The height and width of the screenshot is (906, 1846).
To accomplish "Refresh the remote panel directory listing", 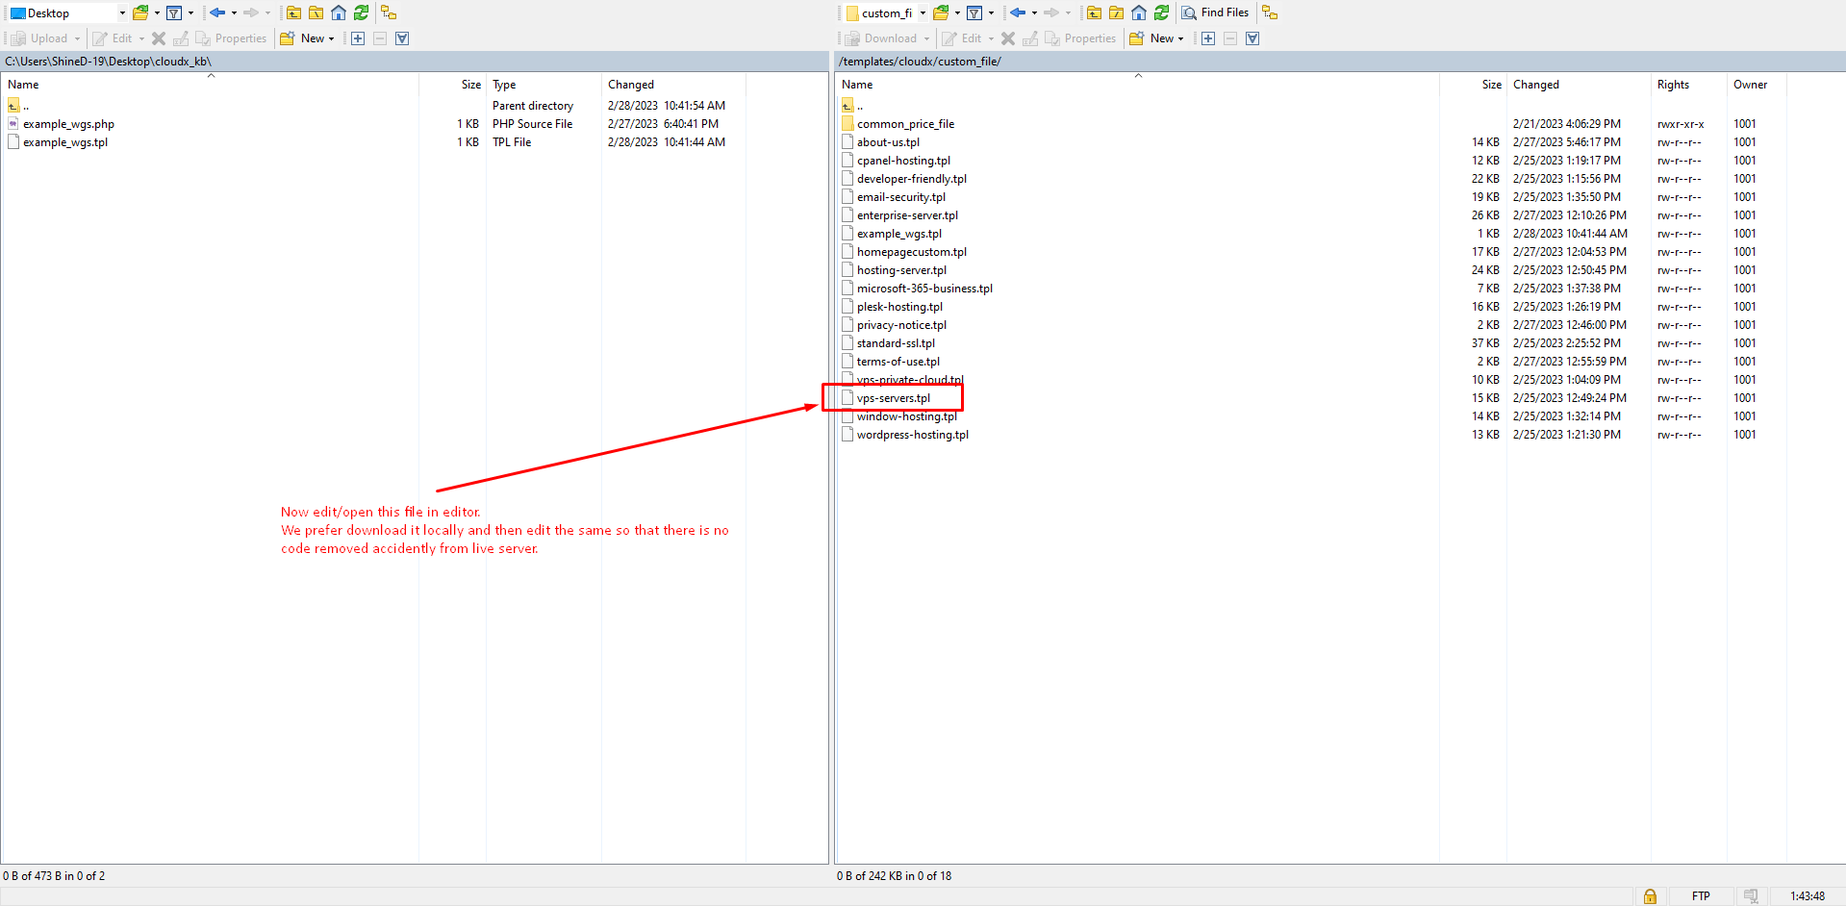I will [1161, 13].
